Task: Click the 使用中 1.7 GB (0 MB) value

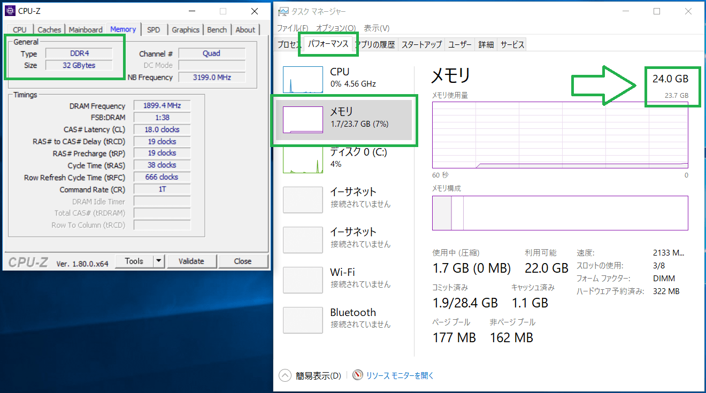Action: tap(471, 268)
